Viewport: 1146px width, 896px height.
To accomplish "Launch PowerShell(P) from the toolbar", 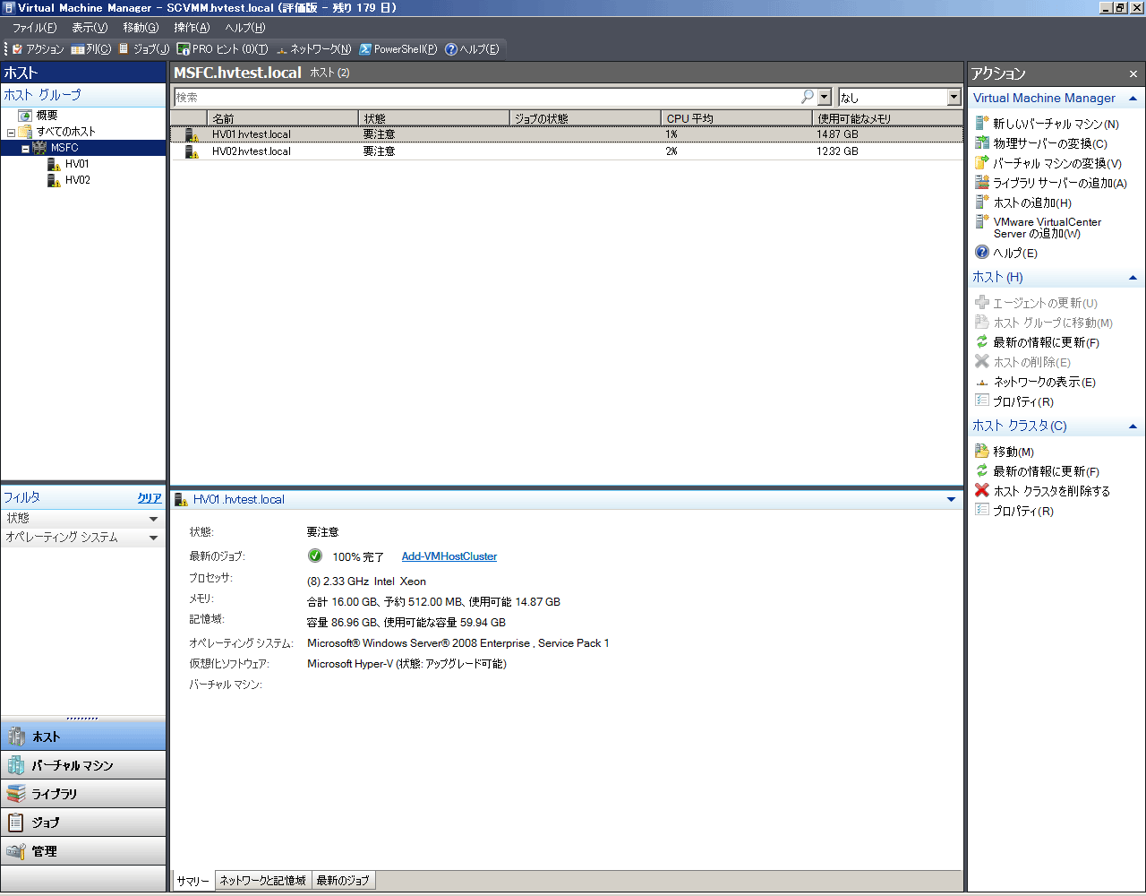I will (398, 49).
